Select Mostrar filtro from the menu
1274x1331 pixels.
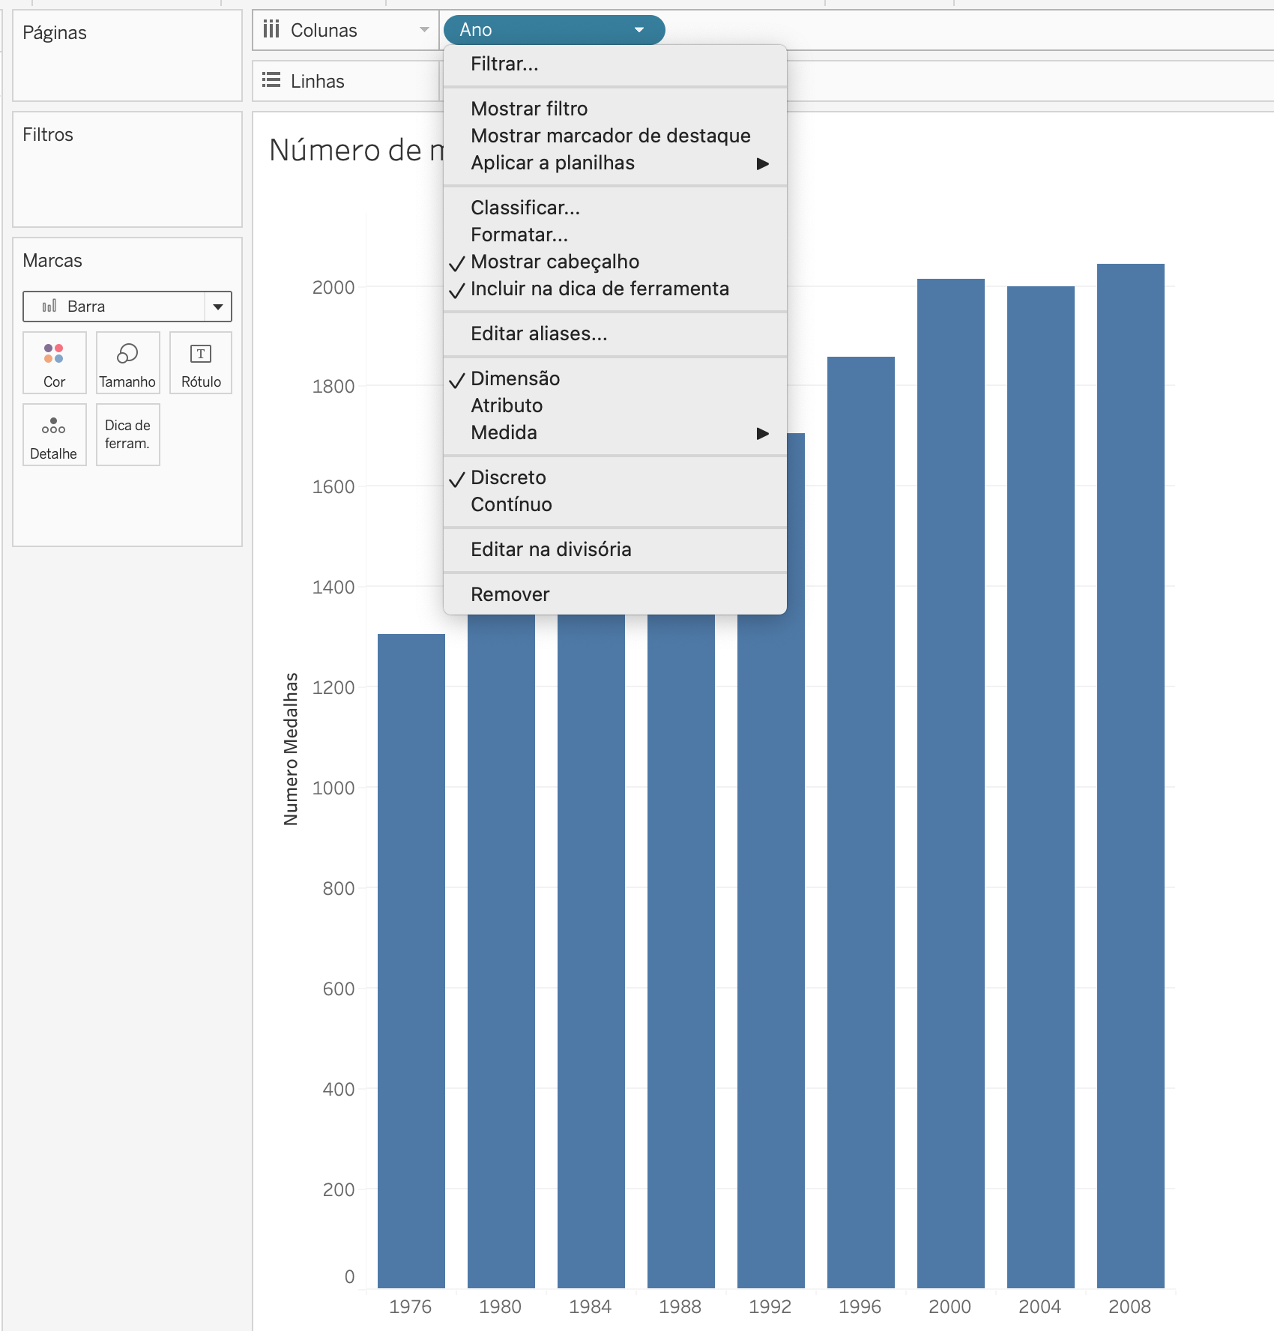529,108
